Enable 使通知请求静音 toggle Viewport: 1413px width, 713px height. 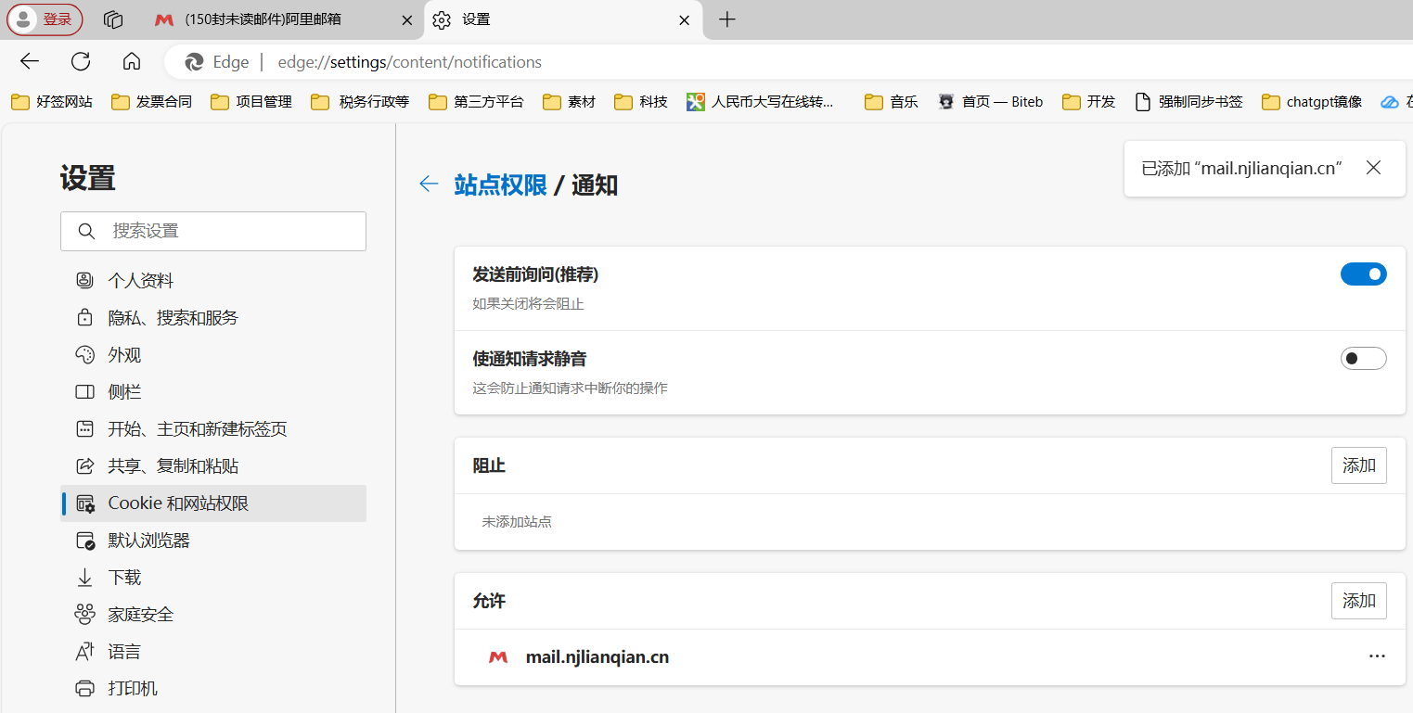(1363, 358)
